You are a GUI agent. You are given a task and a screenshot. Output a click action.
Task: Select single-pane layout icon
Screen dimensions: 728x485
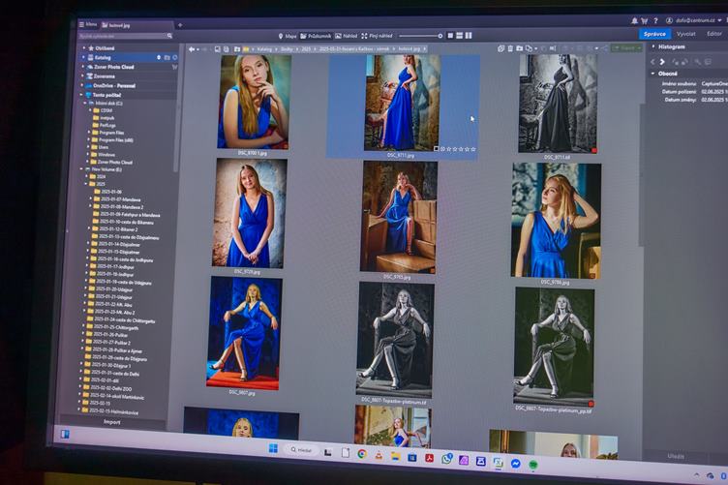(450, 36)
